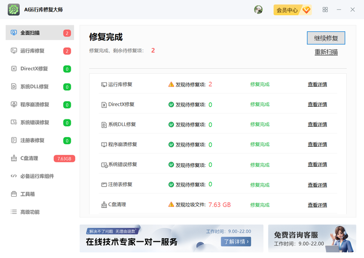364x258 pixels.
Task: Click the 系统DLL修复 D icon in sidebar
Action: tap(14, 87)
